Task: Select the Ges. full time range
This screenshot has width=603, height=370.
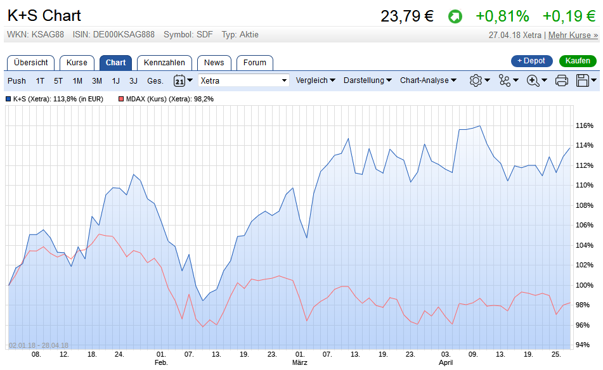Action: (x=155, y=80)
